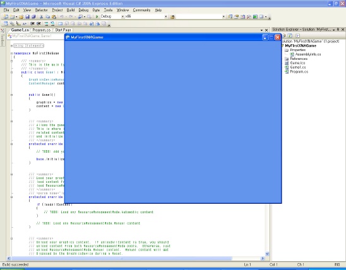Click Increase Indent text editor icon
The height and width of the screenshot is (270, 346).
[39, 23]
